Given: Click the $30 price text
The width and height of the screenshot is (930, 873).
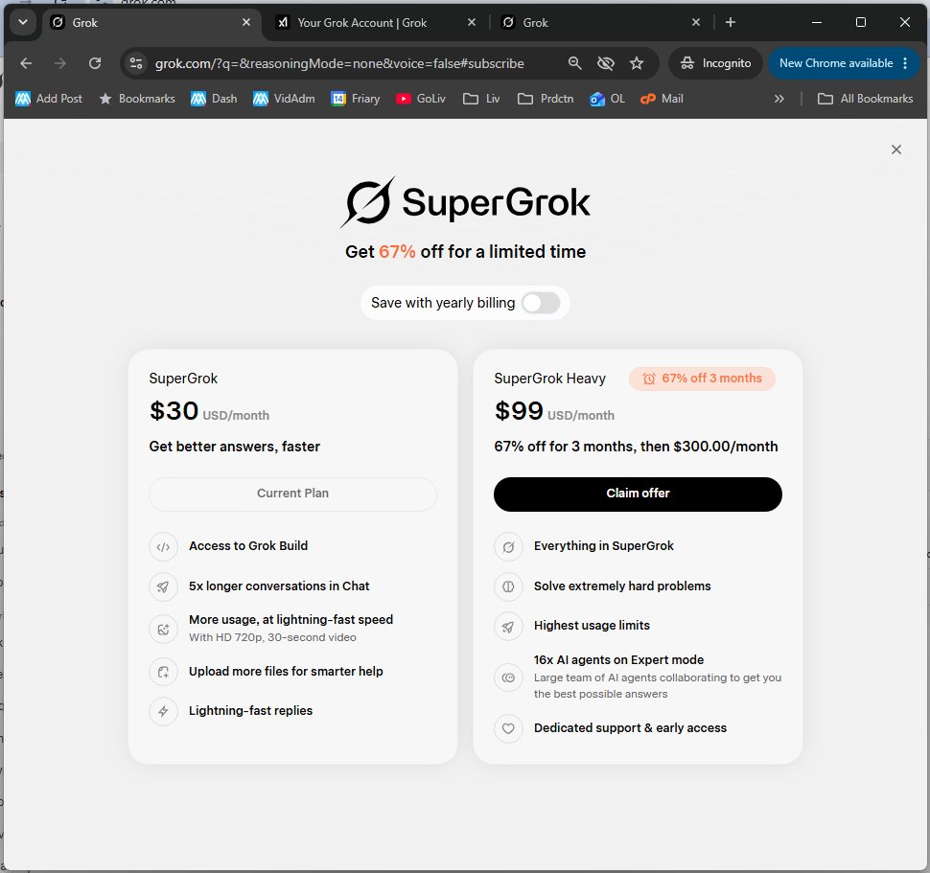Looking at the screenshot, I should tap(174, 411).
